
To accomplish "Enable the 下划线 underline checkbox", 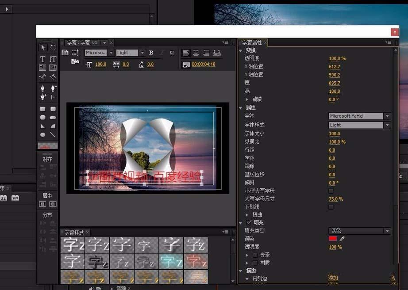I will [x=331, y=207].
